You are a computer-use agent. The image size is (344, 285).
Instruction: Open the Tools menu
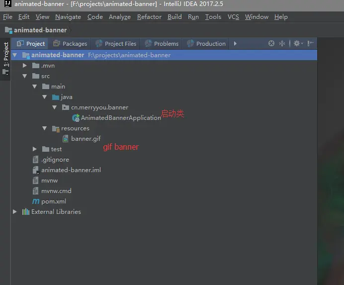[x=213, y=17]
